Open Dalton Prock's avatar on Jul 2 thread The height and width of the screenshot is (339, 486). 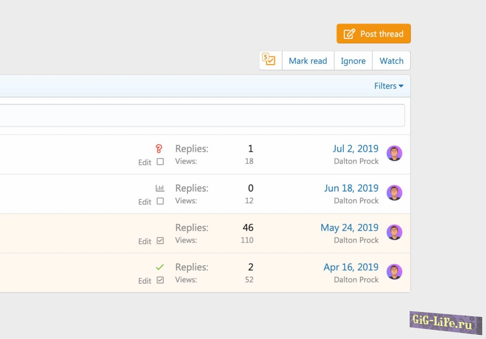394,154
